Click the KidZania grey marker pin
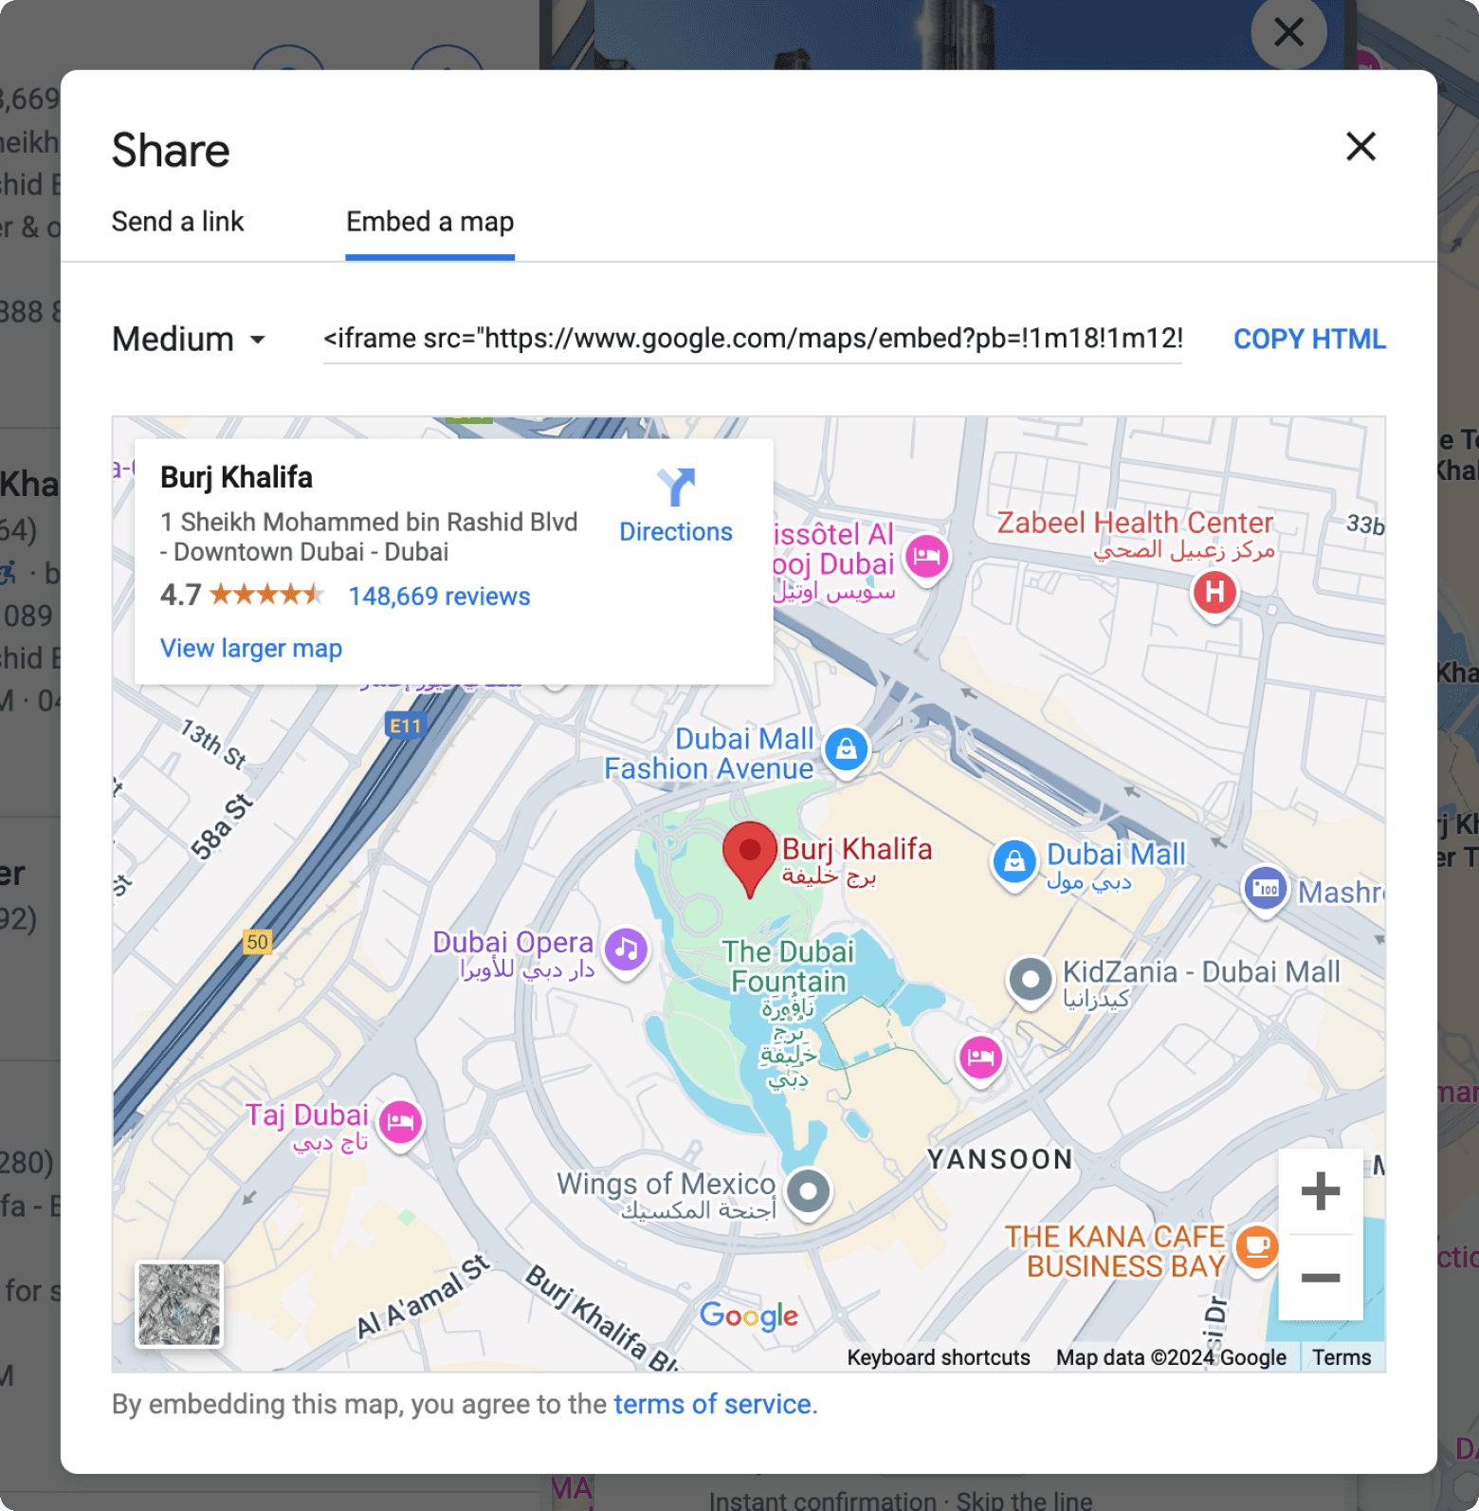1479x1511 pixels. point(1031,980)
